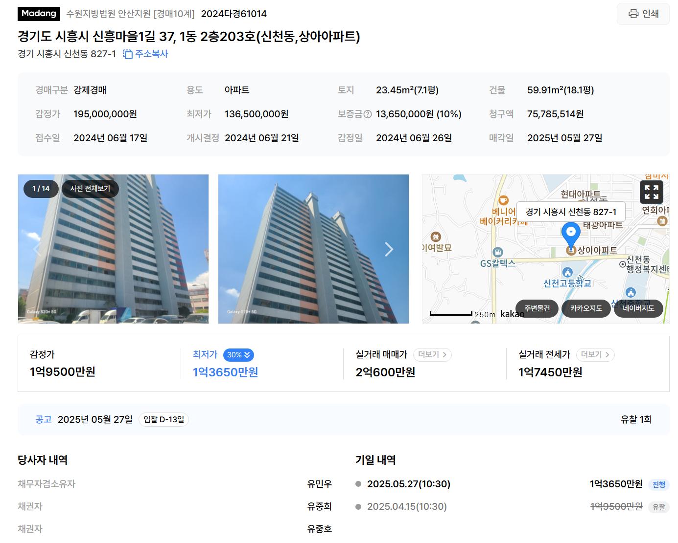The height and width of the screenshot is (543, 678).
Task: Open 카카오지도 map button
Action: point(586,308)
